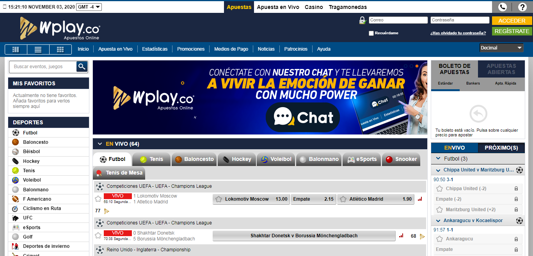The width and height of the screenshot is (533, 256).
Task: Open the Decimal odds format dropdown
Action: pos(501,48)
